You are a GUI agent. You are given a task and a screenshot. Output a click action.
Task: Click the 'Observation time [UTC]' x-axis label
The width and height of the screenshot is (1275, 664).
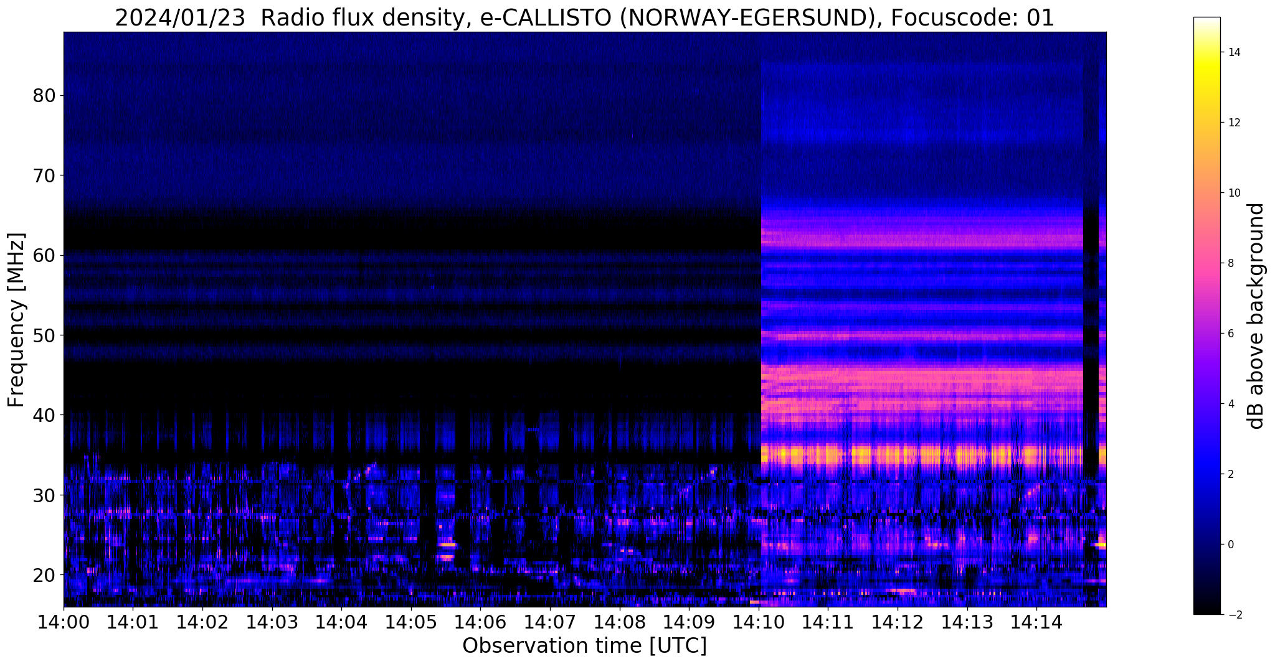click(x=584, y=645)
